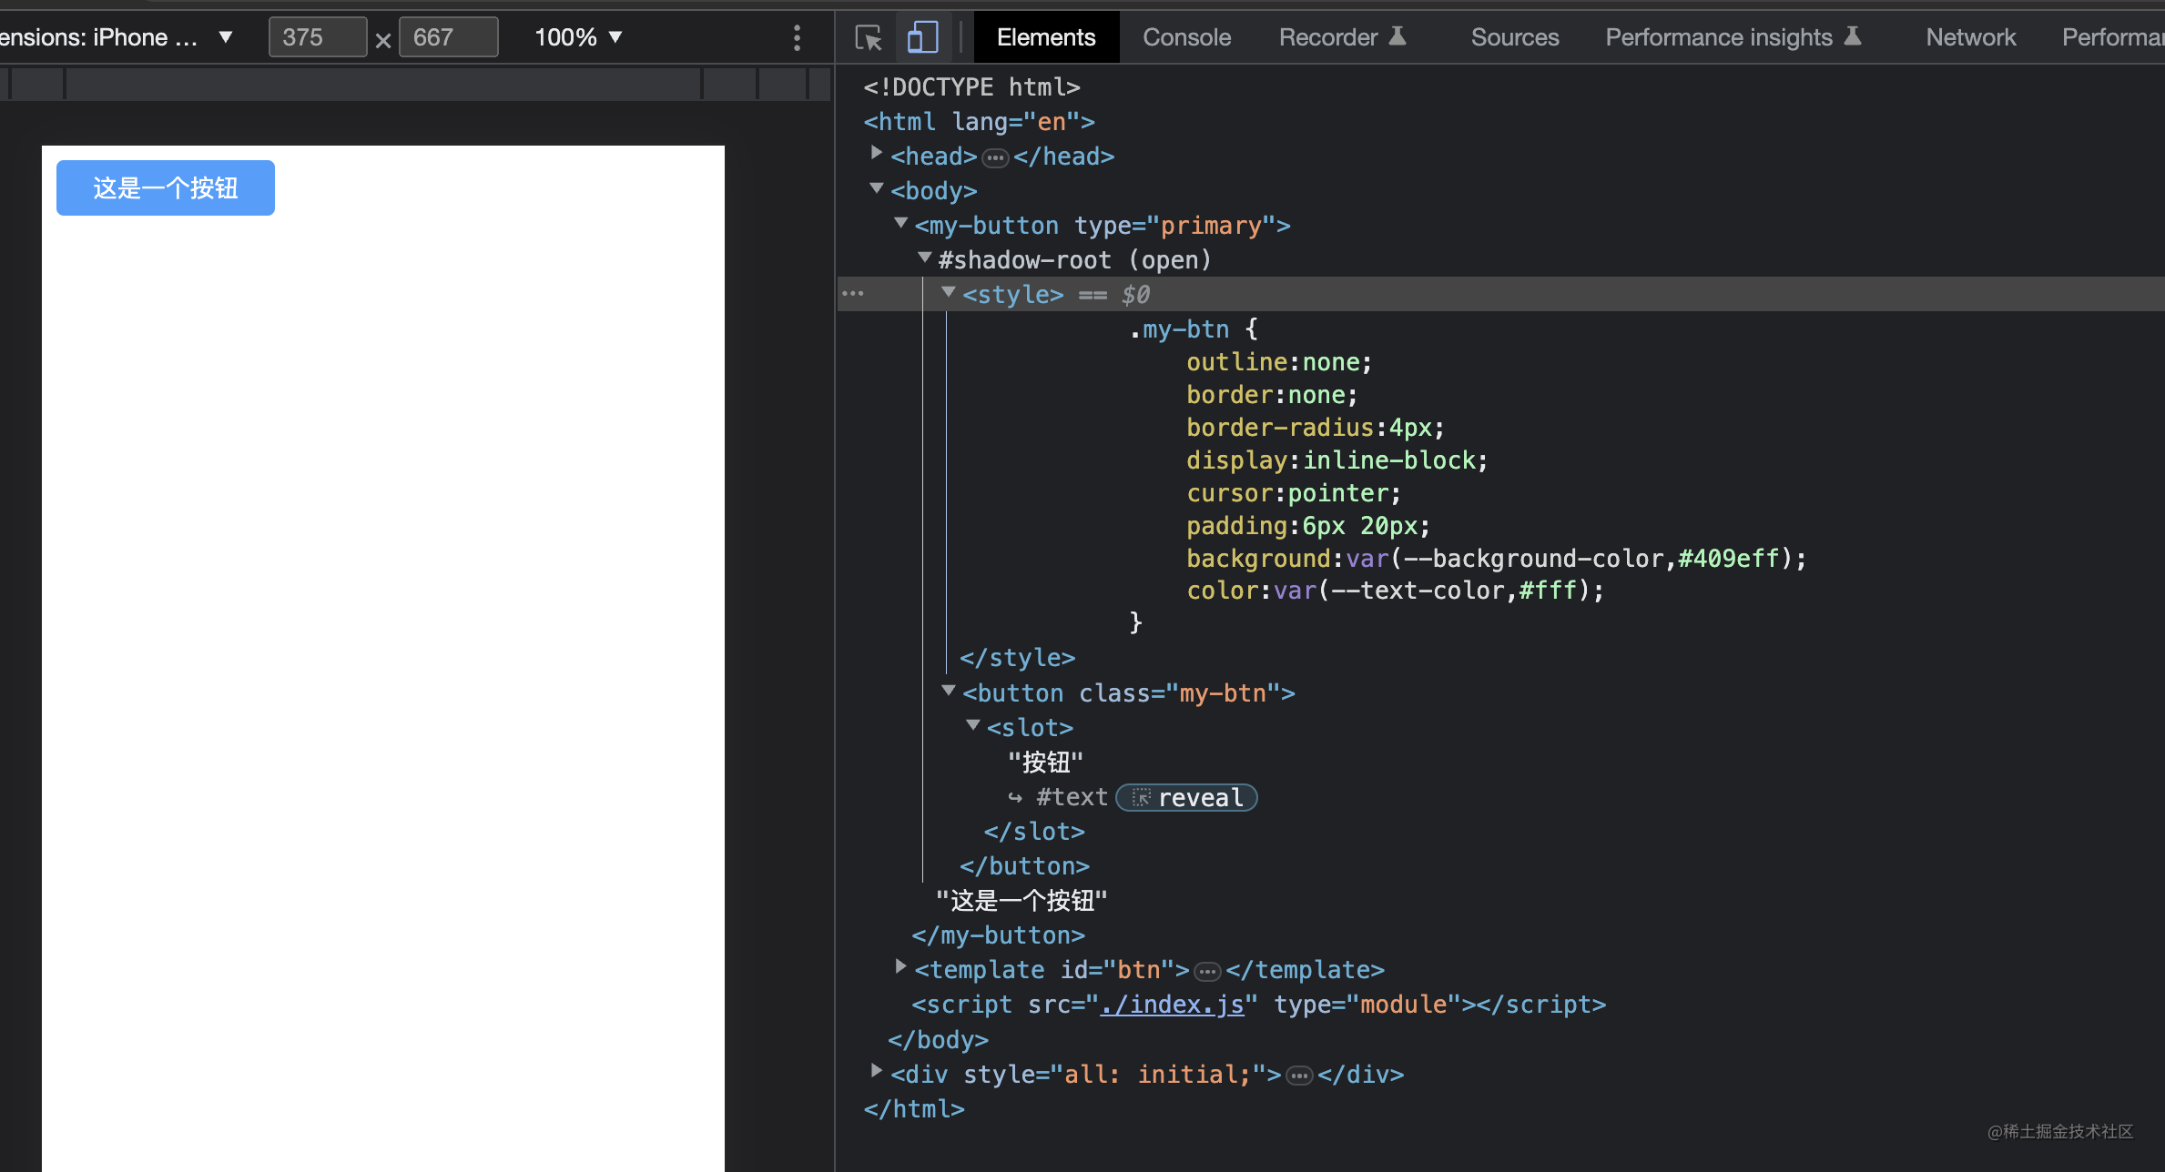Image resolution: width=2165 pixels, height=1172 pixels.
Task: Click the blue 这是一个按钮 button in preview
Action: pyautogui.click(x=166, y=187)
